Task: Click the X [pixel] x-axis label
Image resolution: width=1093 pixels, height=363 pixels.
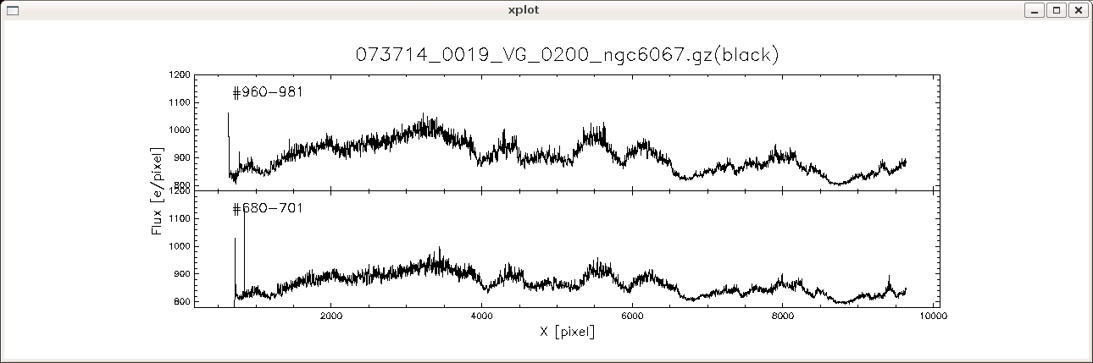Action: [x=567, y=333]
